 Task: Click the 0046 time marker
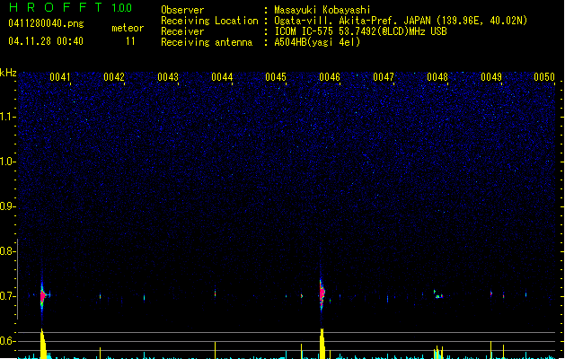[330, 77]
